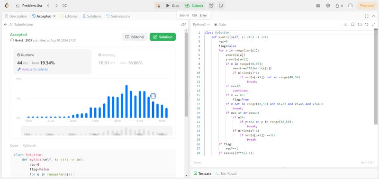Pick a random problem shuffle icon

coord(64,6)
